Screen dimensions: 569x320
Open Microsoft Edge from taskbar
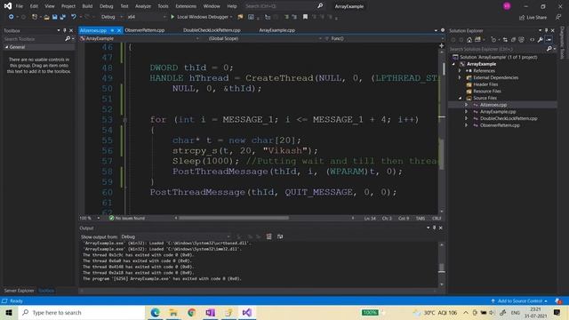(x=155, y=312)
